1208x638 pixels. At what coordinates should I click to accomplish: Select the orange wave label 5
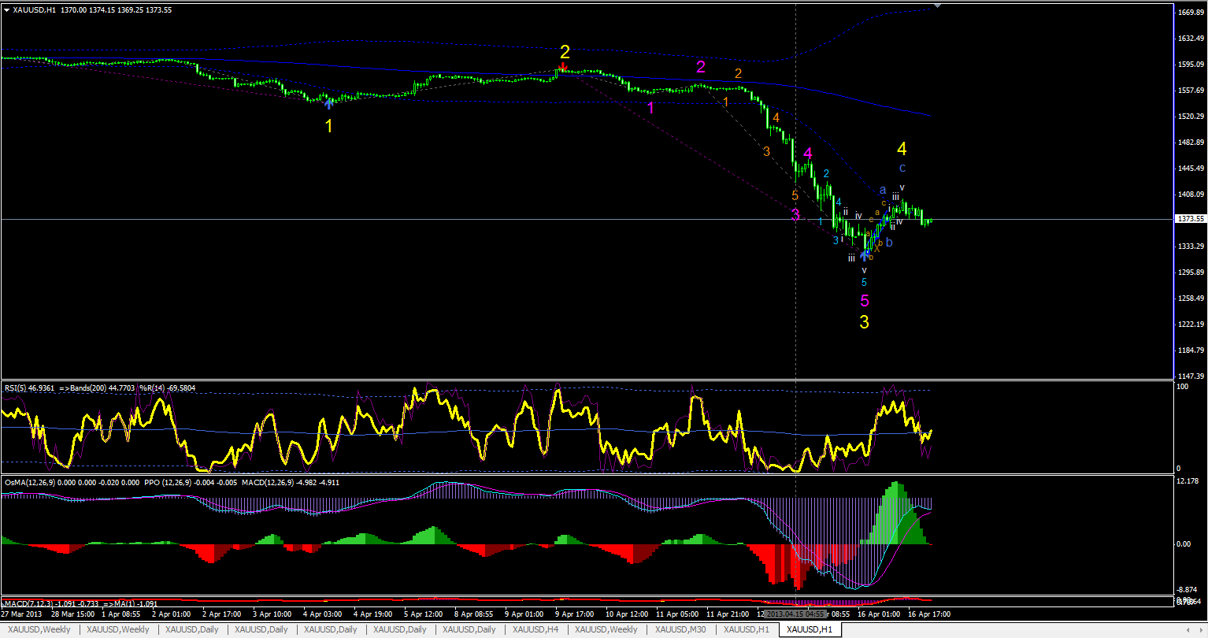click(795, 195)
